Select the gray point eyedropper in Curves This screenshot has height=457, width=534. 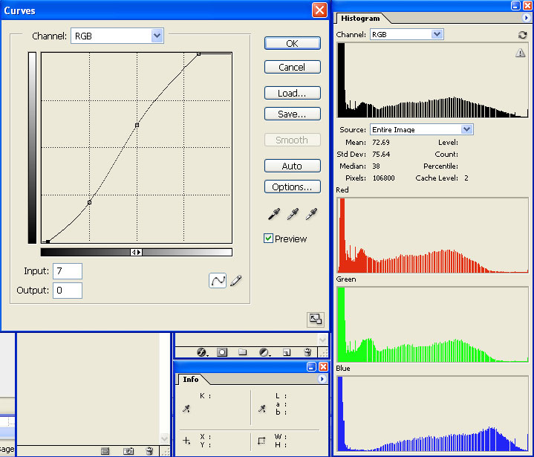293,214
